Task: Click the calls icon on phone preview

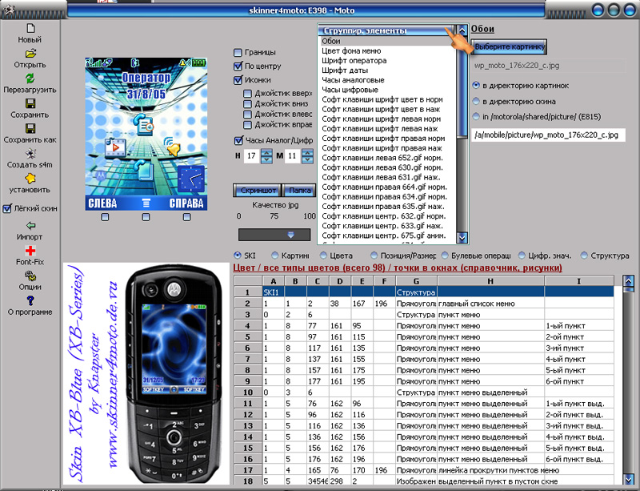Action: pyautogui.click(x=143, y=124)
